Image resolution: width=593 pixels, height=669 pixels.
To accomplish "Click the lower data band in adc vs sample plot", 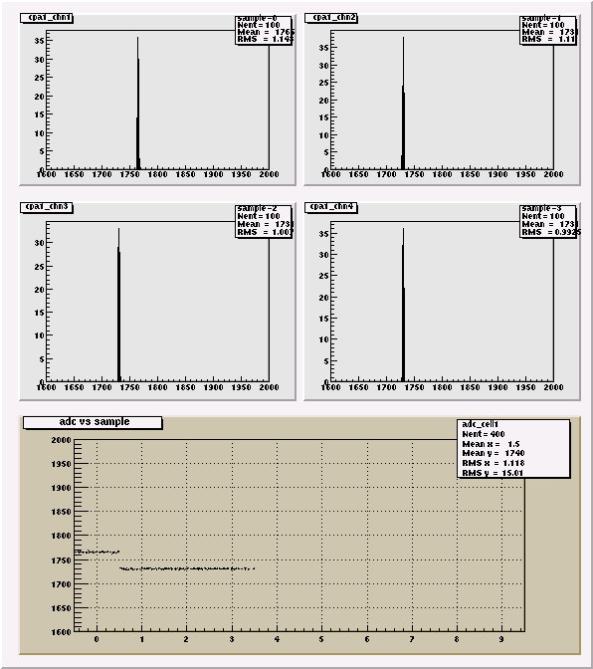I will (187, 568).
